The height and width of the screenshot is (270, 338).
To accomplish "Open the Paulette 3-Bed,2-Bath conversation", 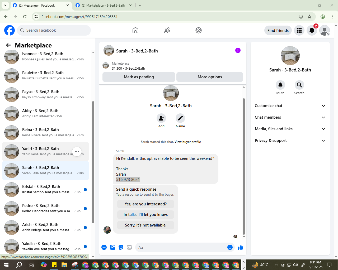I will [45, 75].
